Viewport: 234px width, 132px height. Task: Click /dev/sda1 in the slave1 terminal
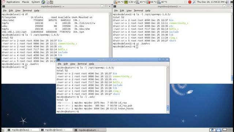pos(8,20)
